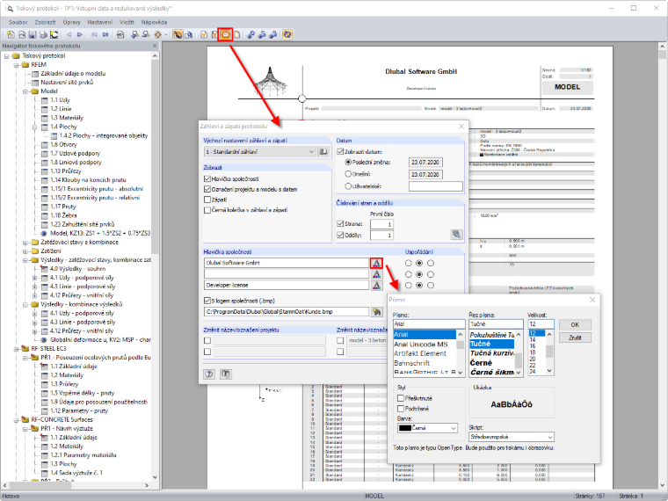The height and width of the screenshot is (501, 668).
Task: Open font settings for Dlubal Software GmbH line
Action: coord(376,263)
